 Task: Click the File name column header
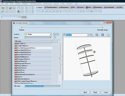click(33, 41)
